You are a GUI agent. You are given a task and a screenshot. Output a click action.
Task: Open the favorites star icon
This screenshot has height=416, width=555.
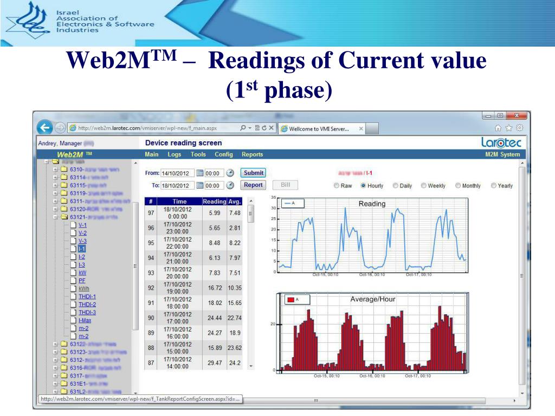pos(508,128)
